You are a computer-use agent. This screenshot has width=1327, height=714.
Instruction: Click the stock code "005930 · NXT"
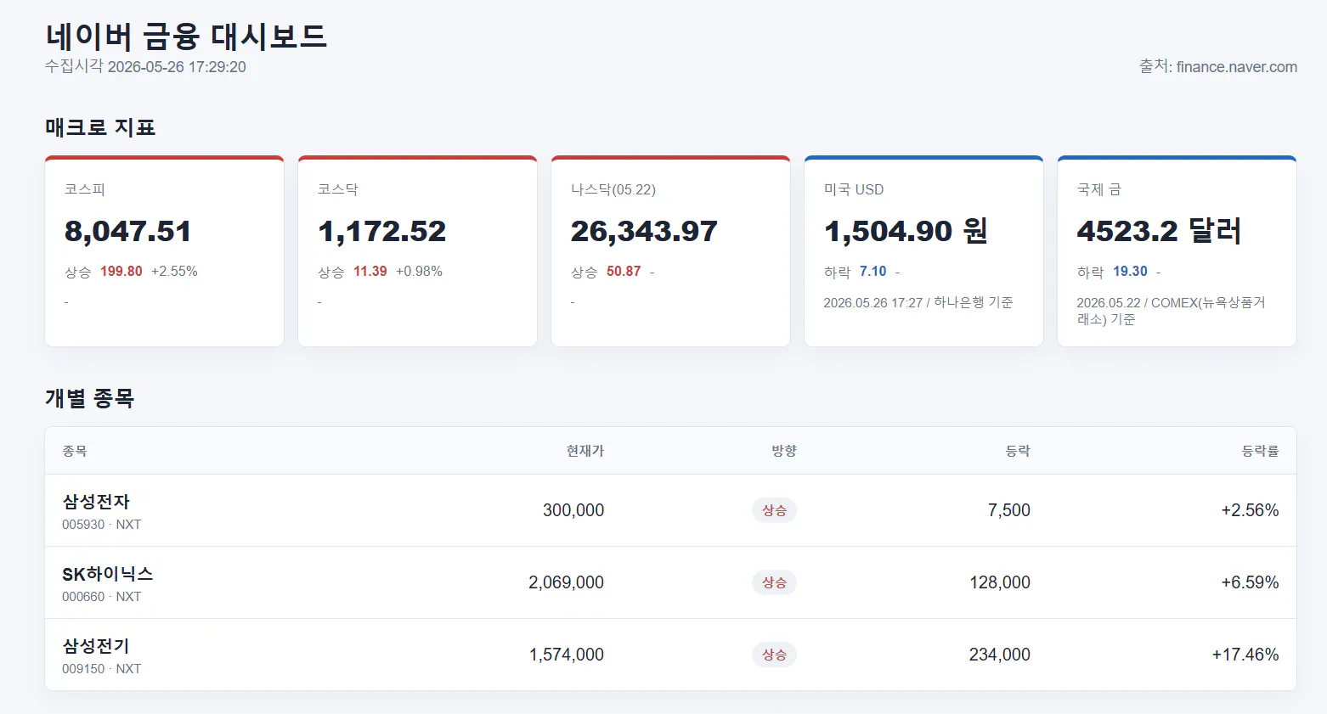(102, 525)
